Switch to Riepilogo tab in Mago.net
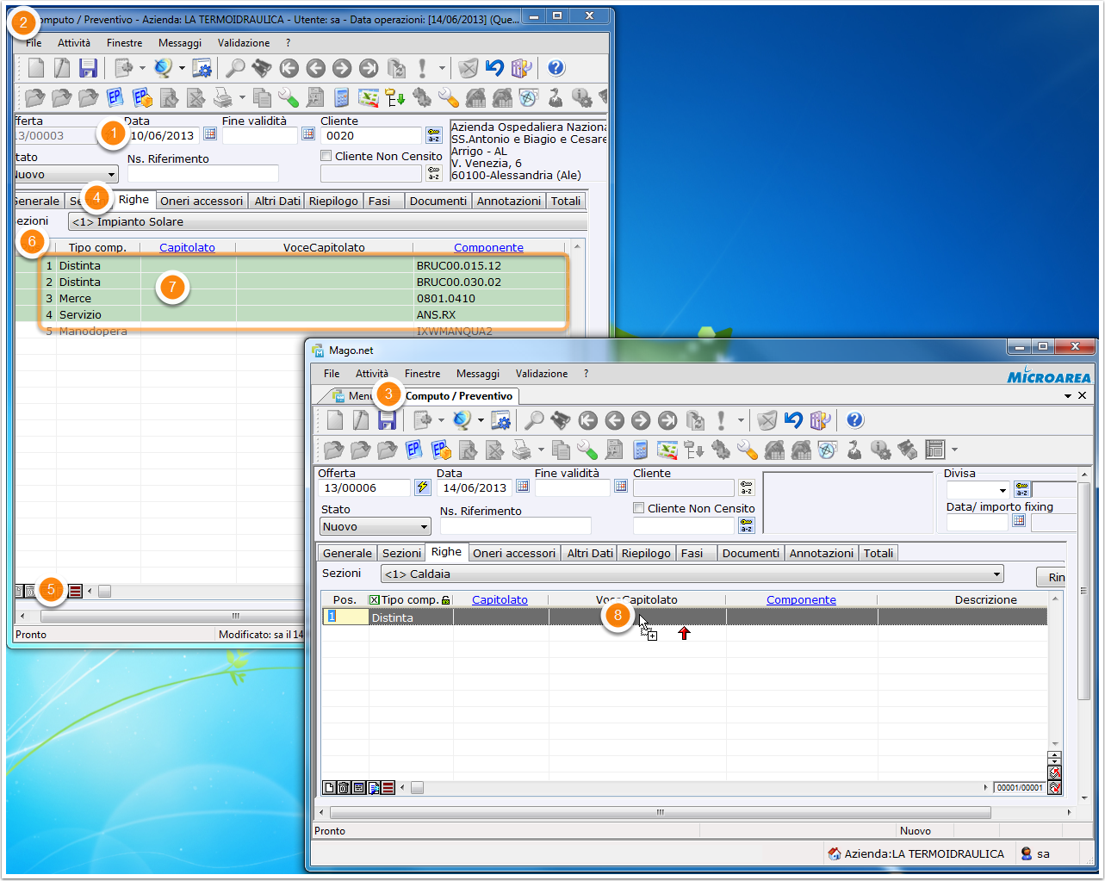Image resolution: width=1105 pixels, height=881 pixels. coord(646,553)
